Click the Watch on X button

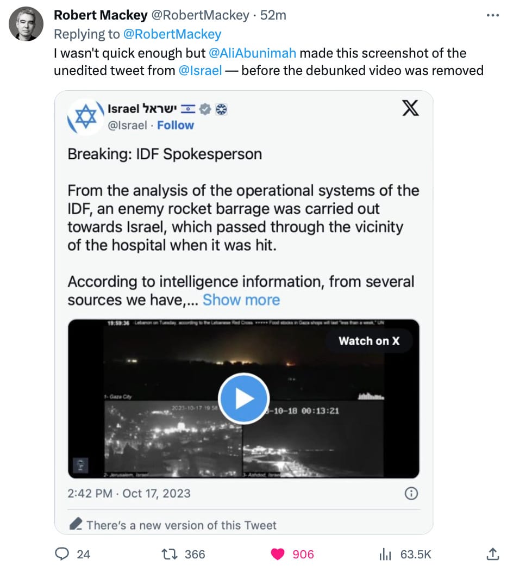click(369, 341)
